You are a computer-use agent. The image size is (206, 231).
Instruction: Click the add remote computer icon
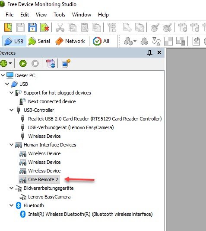(66, 63)
